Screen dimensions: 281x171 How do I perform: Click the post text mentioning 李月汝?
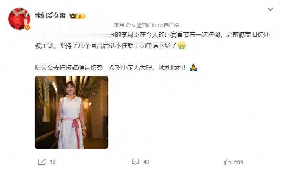(x=190, y=35)
